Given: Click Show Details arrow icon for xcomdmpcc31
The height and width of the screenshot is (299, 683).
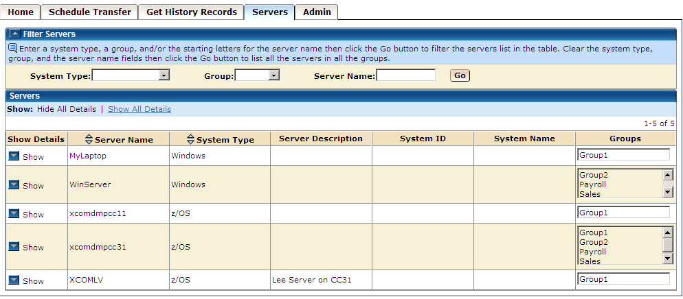Looking at the screenshot, I should coord(14,247).
